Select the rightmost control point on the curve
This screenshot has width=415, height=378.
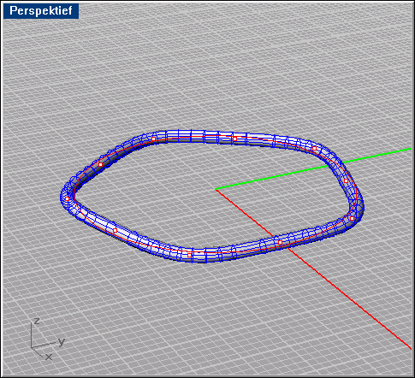(353, 219)
